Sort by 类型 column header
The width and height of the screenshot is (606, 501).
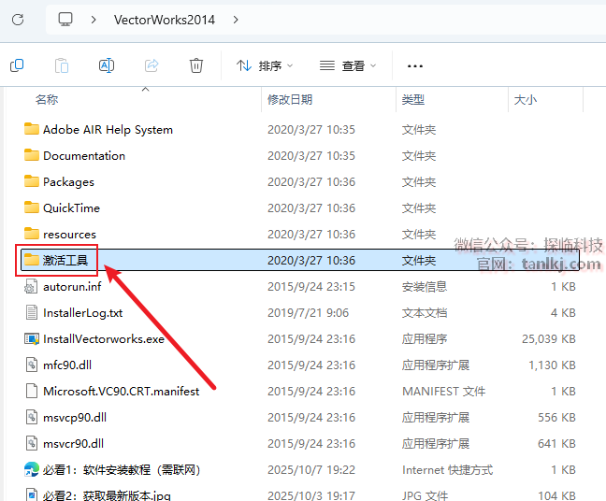(413, 100)
